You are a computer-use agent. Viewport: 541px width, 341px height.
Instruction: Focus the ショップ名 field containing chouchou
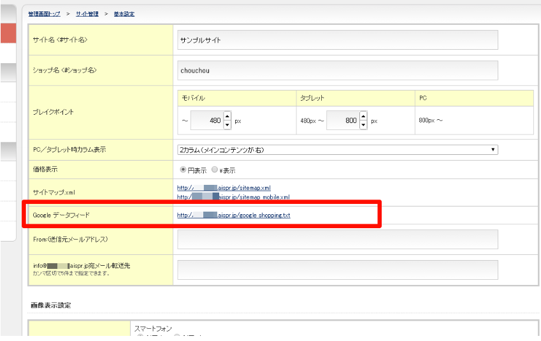337,70
